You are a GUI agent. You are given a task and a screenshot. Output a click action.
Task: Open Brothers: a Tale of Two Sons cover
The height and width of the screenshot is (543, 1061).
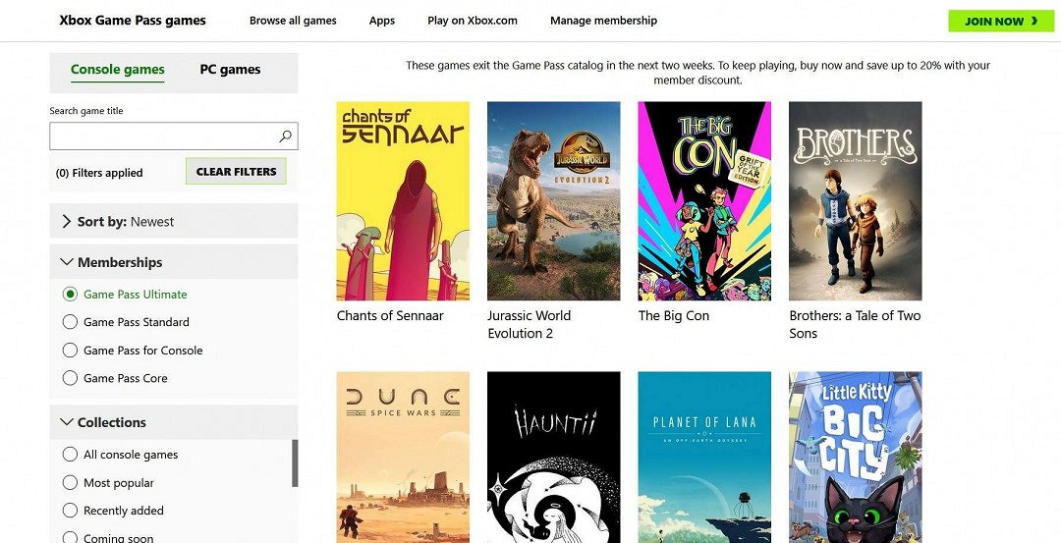click(855, 201)
